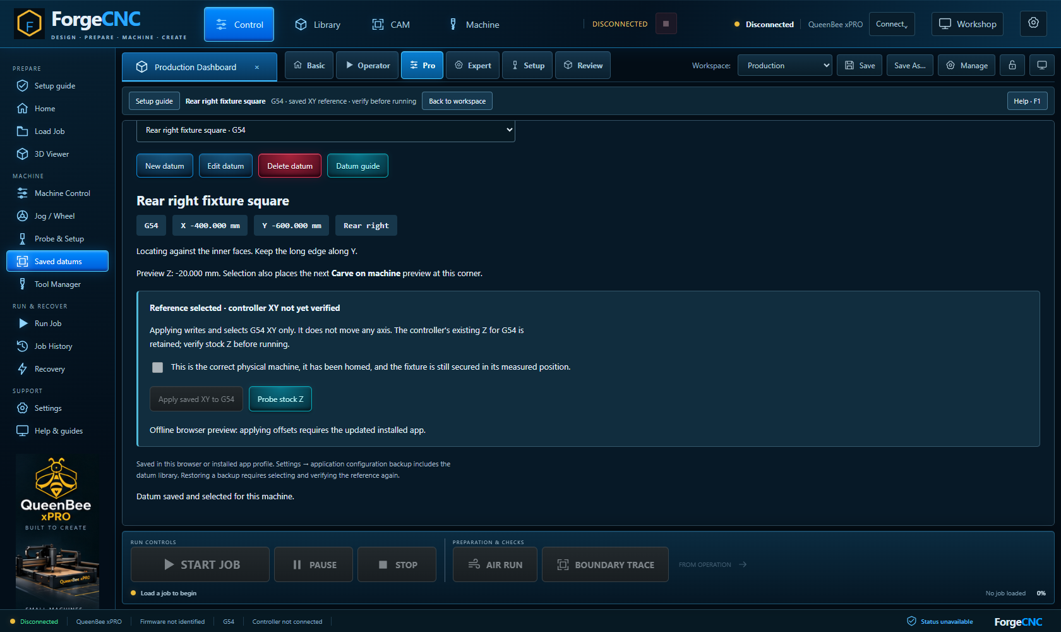
Task: Open Setup guide in the sidebar
Action: (x=57, y=86)
